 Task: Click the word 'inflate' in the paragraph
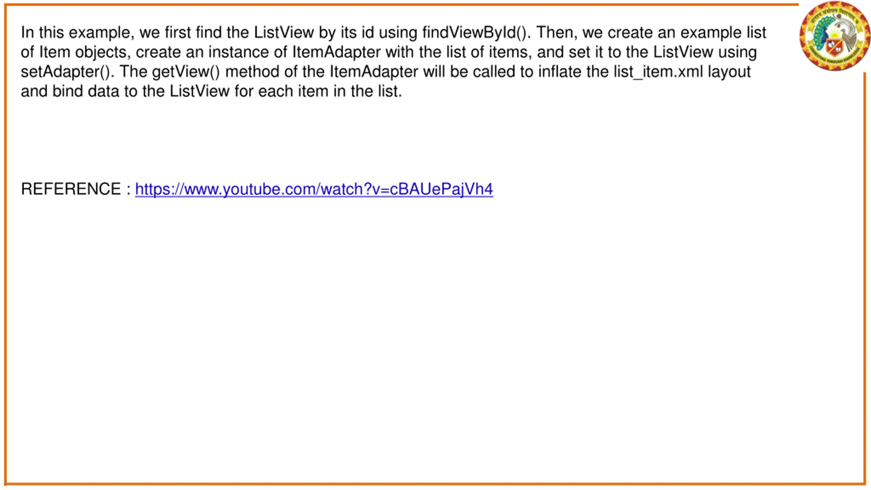560,72
